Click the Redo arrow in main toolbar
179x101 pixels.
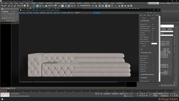pyautogui.click(x=5, y=6)
